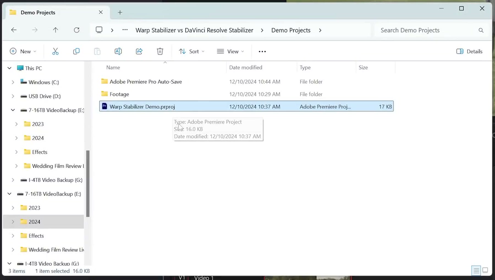
Task: Switch to details list view icon
Action: click(x=476, y=271)
